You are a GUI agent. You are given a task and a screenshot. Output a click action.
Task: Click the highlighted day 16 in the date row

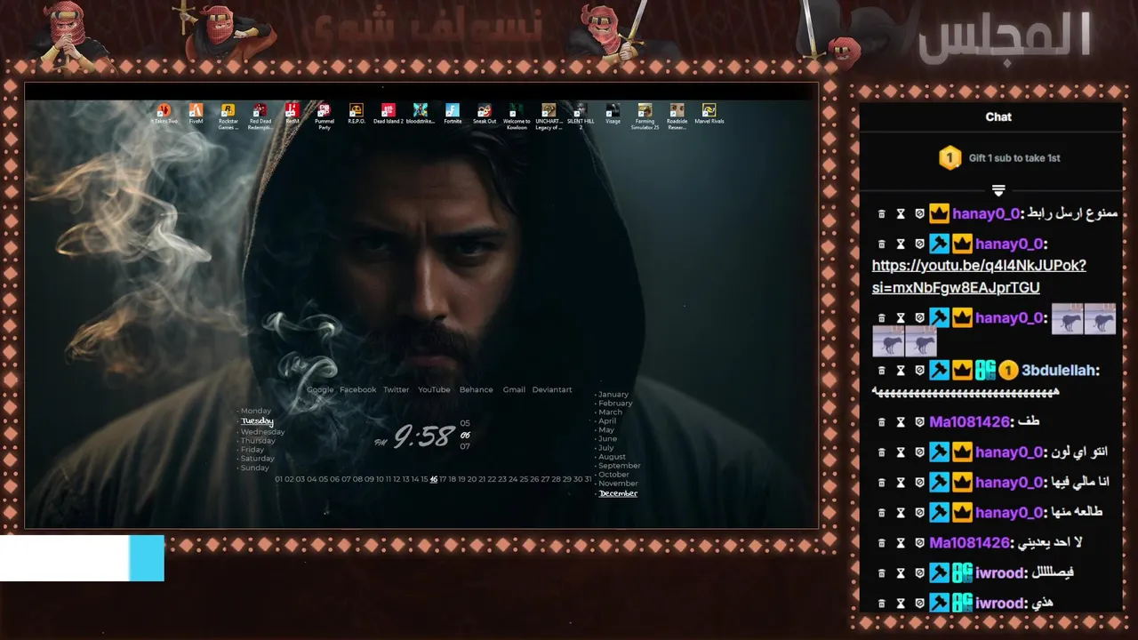pyautogui.click(x=434, y=479)
